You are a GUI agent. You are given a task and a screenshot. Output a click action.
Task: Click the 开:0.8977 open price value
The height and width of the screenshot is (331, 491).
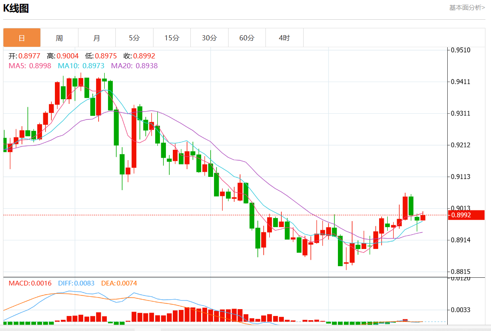pyautogui.click(x=24, y=56)
